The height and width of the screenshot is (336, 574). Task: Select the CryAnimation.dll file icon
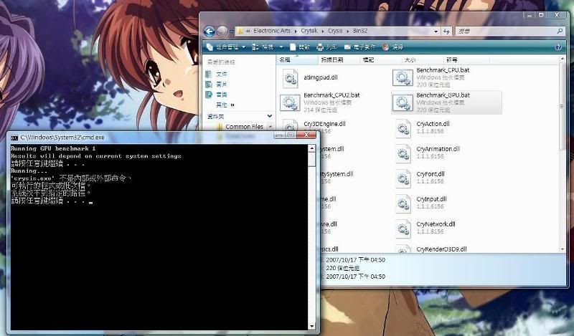point(403,153)
